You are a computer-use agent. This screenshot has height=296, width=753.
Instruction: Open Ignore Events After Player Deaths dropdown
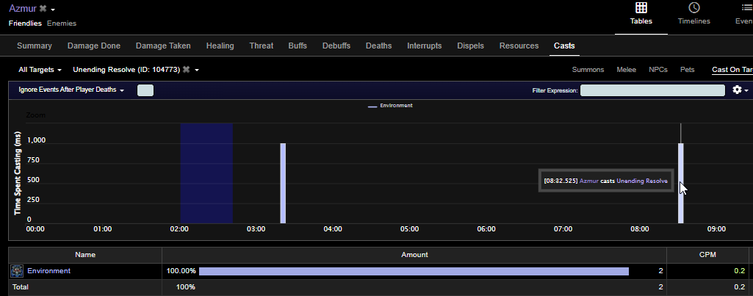(x=71, y=90)
